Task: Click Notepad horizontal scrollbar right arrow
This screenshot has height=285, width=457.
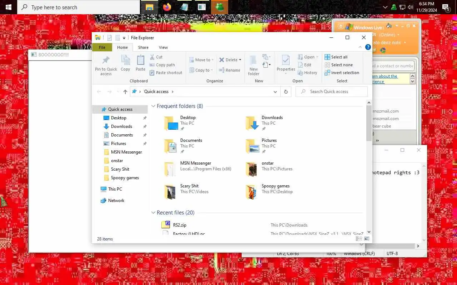Action: (418, 246)
